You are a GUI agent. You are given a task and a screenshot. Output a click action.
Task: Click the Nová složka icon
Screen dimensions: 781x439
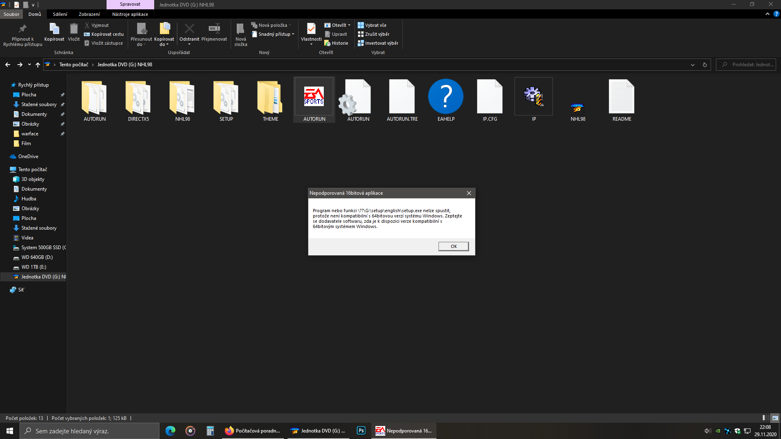click(x=240, y=29)
